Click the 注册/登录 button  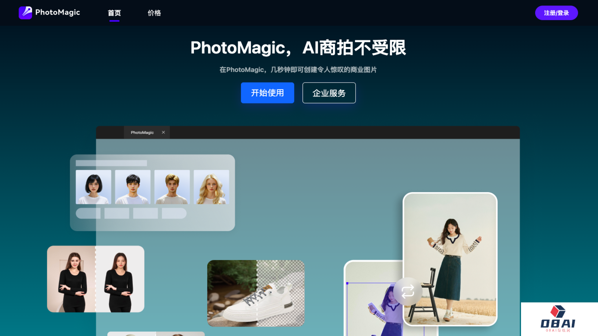click(557, 13)
